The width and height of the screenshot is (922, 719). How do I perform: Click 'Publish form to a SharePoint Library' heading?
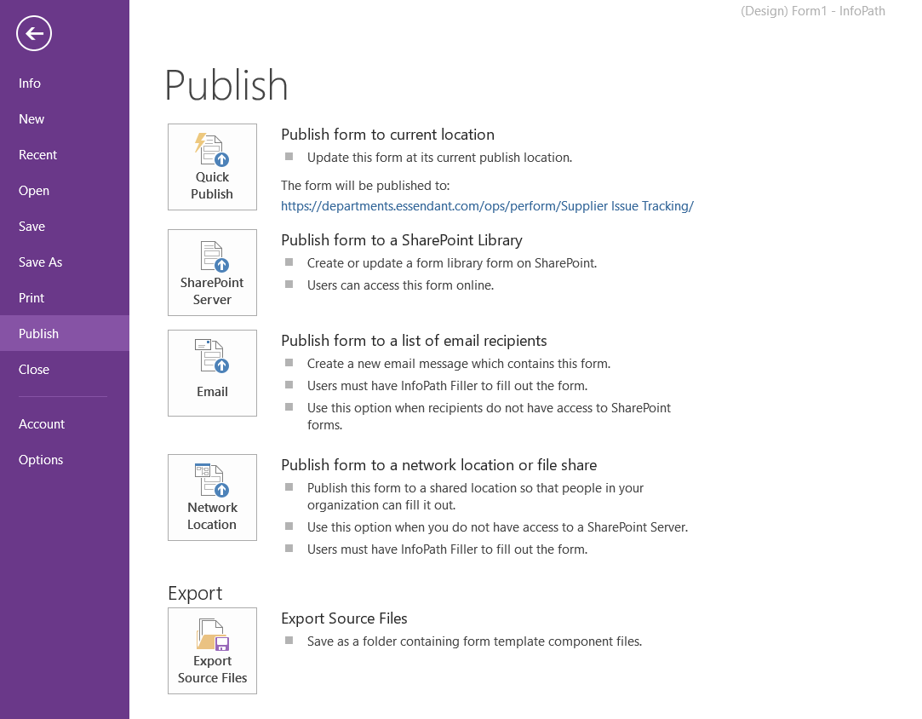402,240
